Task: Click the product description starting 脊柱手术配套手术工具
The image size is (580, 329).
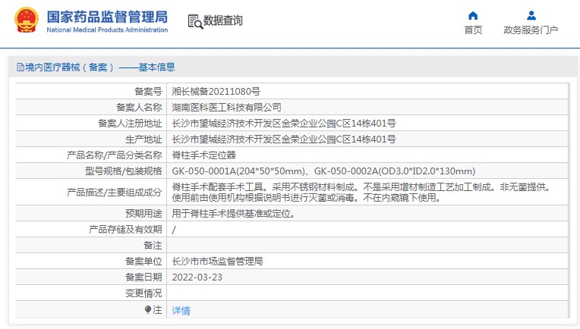Action: tap(363, 192)
